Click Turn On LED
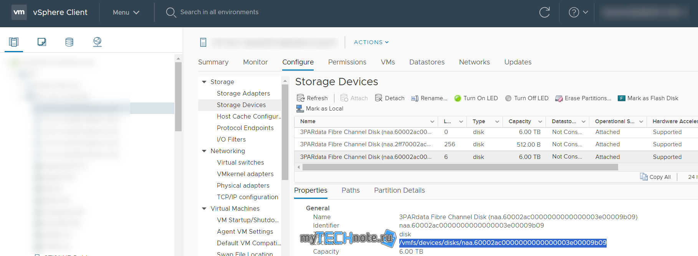Viewport: 698px width, 256px height. [x=476, y=98]
